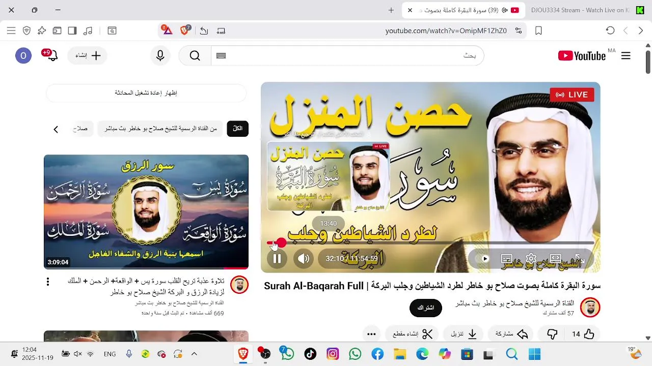The height and width of the screenshot is (366, 652).
Task: Bookmark this page in the address bar
Action: pyautogui.click(x=538, y=30)
